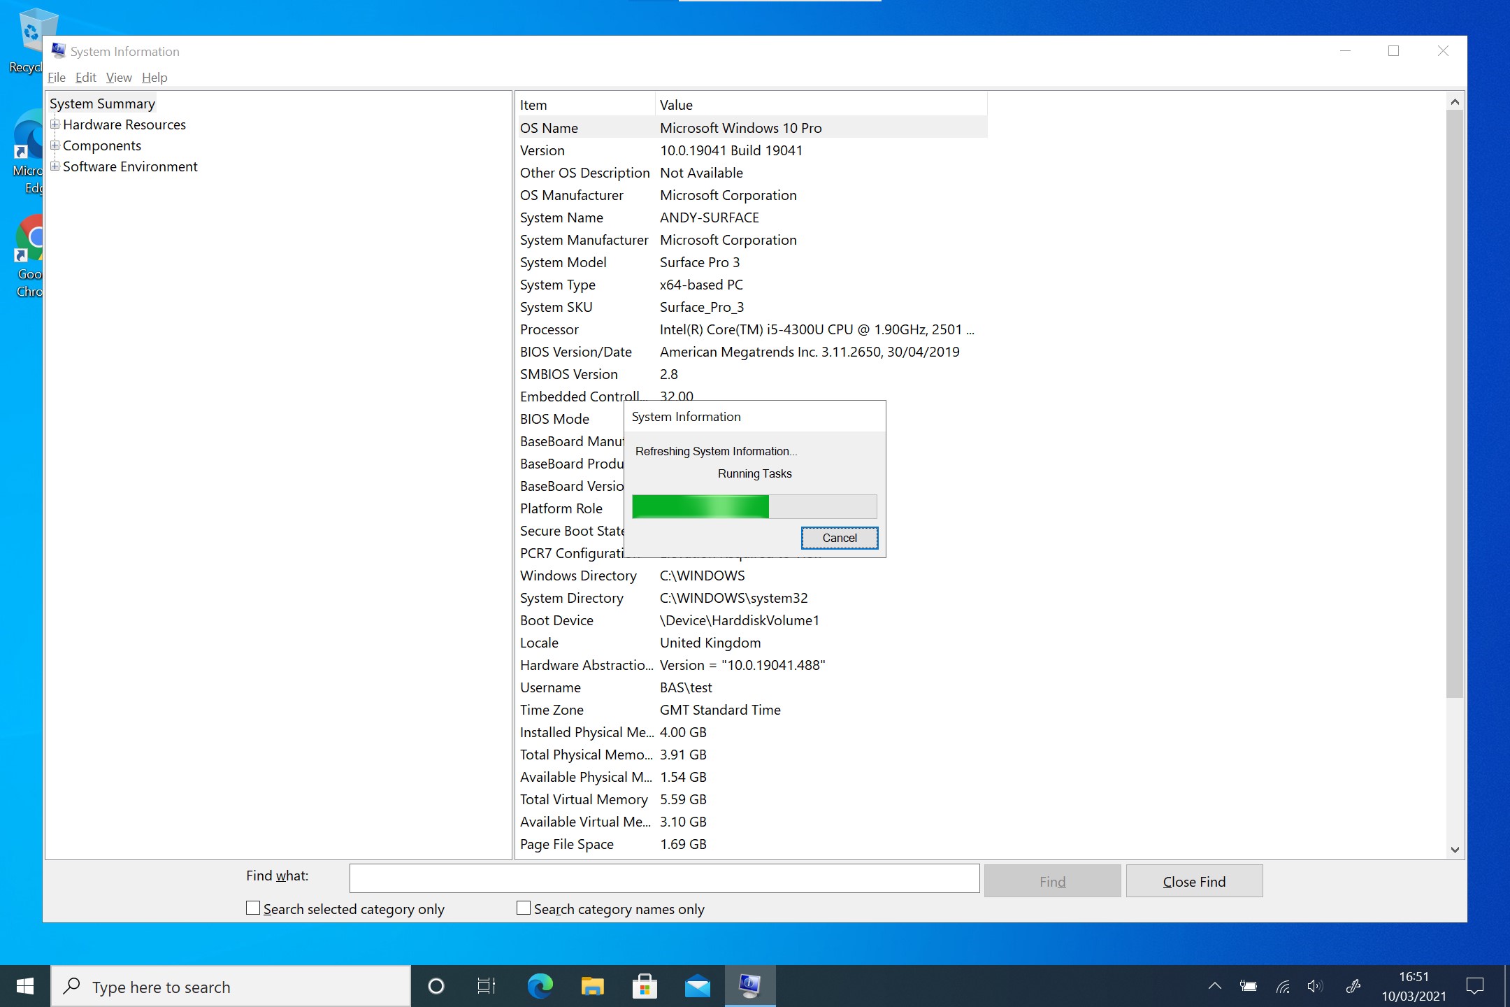Select ANDY-SURFACE system name value

(710, 217)
